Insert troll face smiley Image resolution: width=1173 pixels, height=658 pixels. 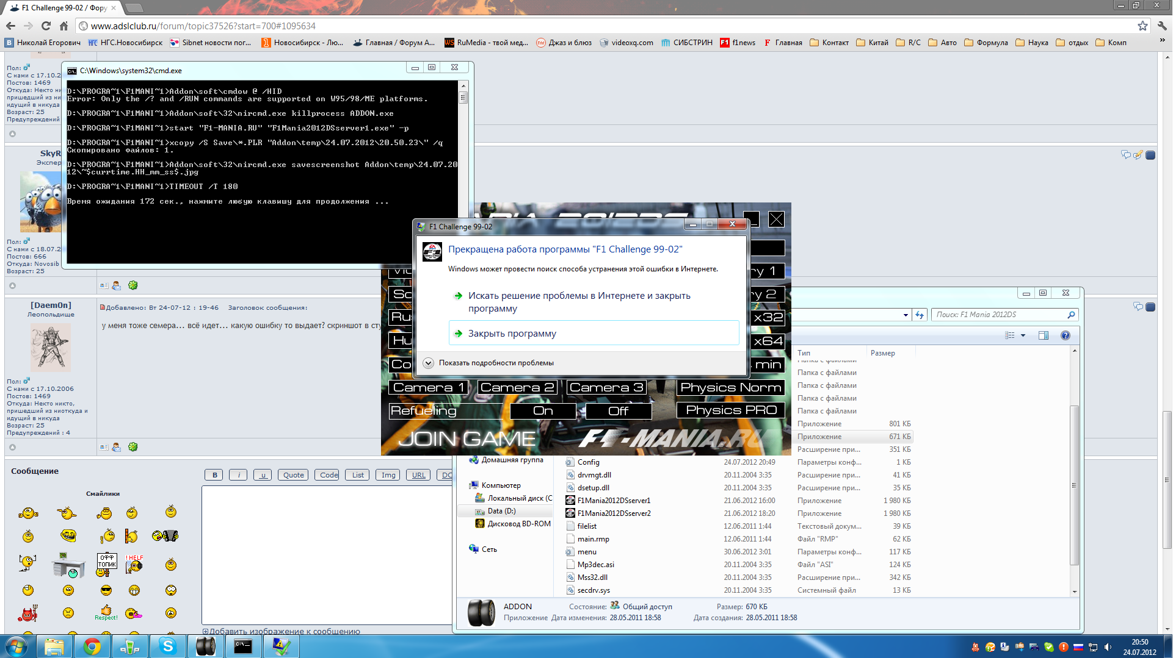tap(68, 535)
